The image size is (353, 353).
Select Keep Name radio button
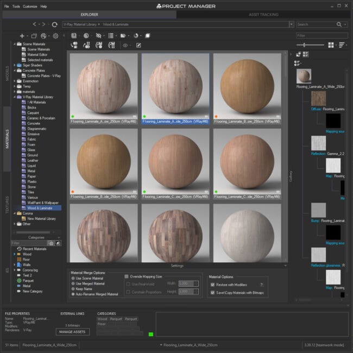73,289
